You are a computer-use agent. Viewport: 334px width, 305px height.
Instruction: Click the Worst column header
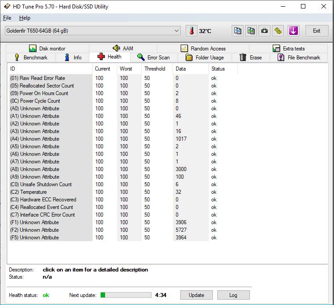[x=129, y=69]
